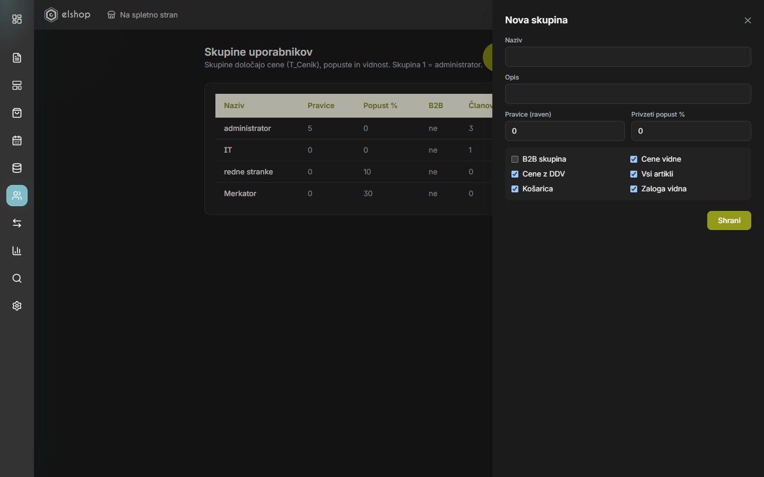Click the B2B column header
The height and width of the screenshot is (477, 764).
(x=436, y=105)
